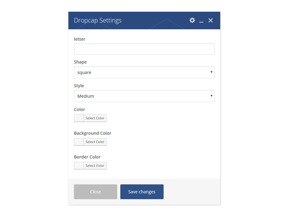Click the letter field label
The height and width of the screenshot is (222, 287).
(x=79, y=39)
